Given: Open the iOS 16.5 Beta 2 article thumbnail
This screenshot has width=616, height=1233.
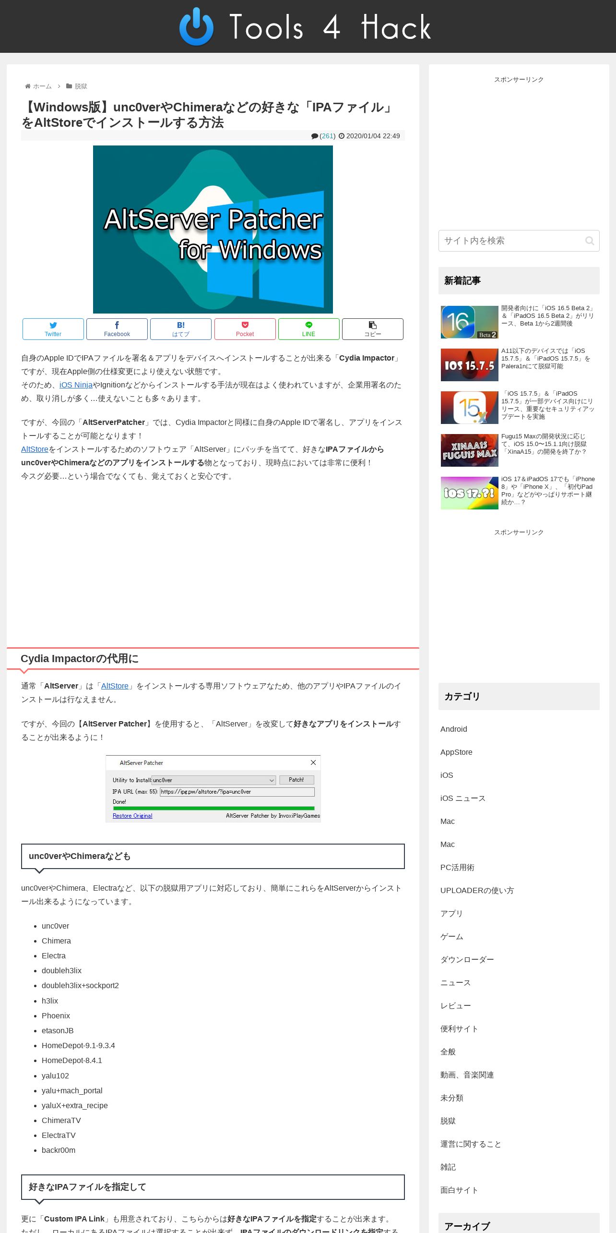Looking at the screenshot, I should tap(470, 322).
